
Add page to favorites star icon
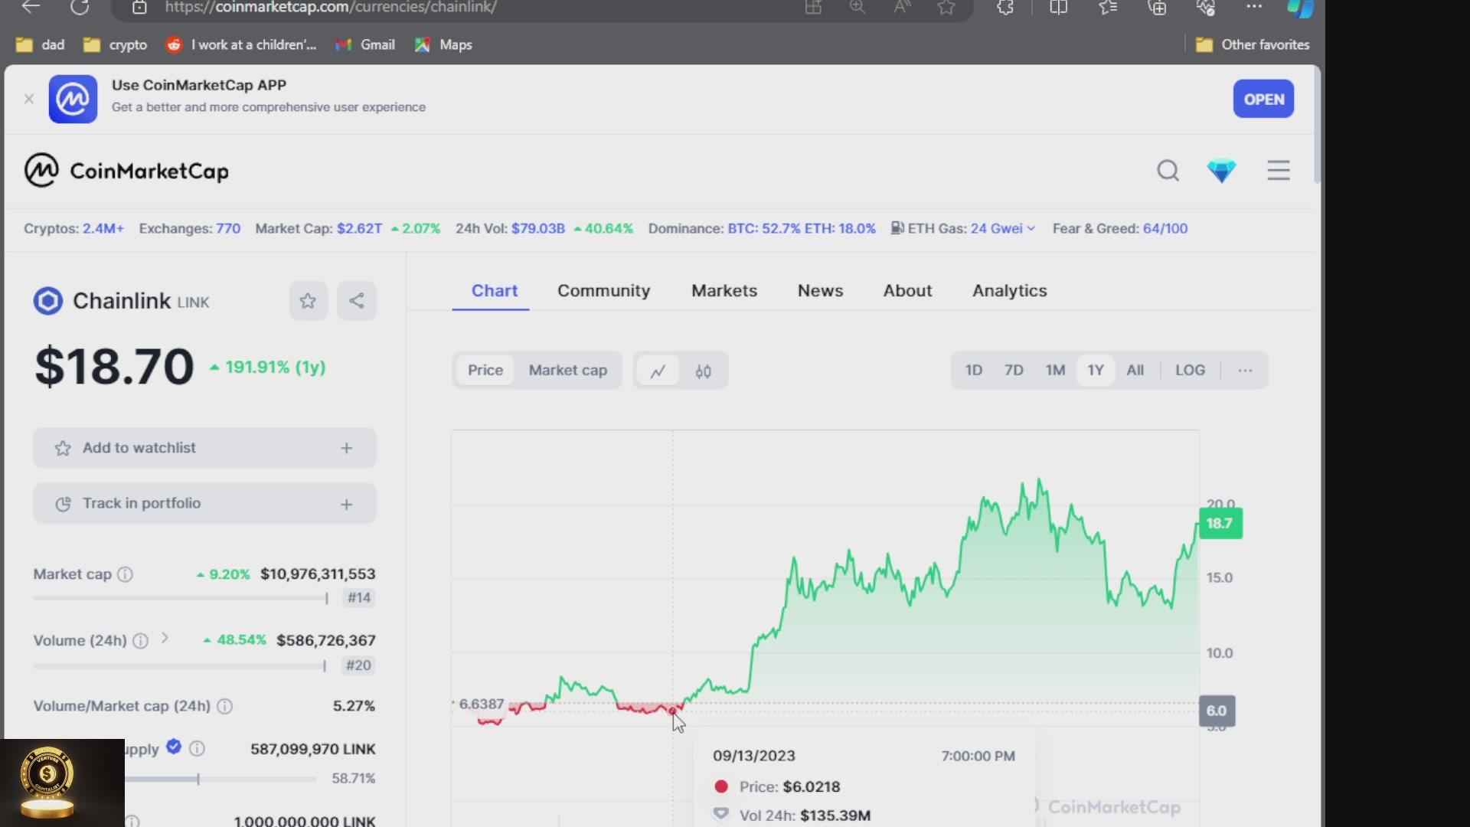(x=946, y=7)
